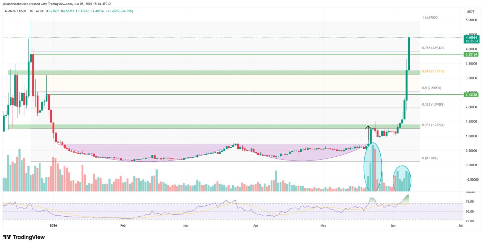
Task: Click the 0.618 (3.12112) Fibonacci label
Action: 433,71
